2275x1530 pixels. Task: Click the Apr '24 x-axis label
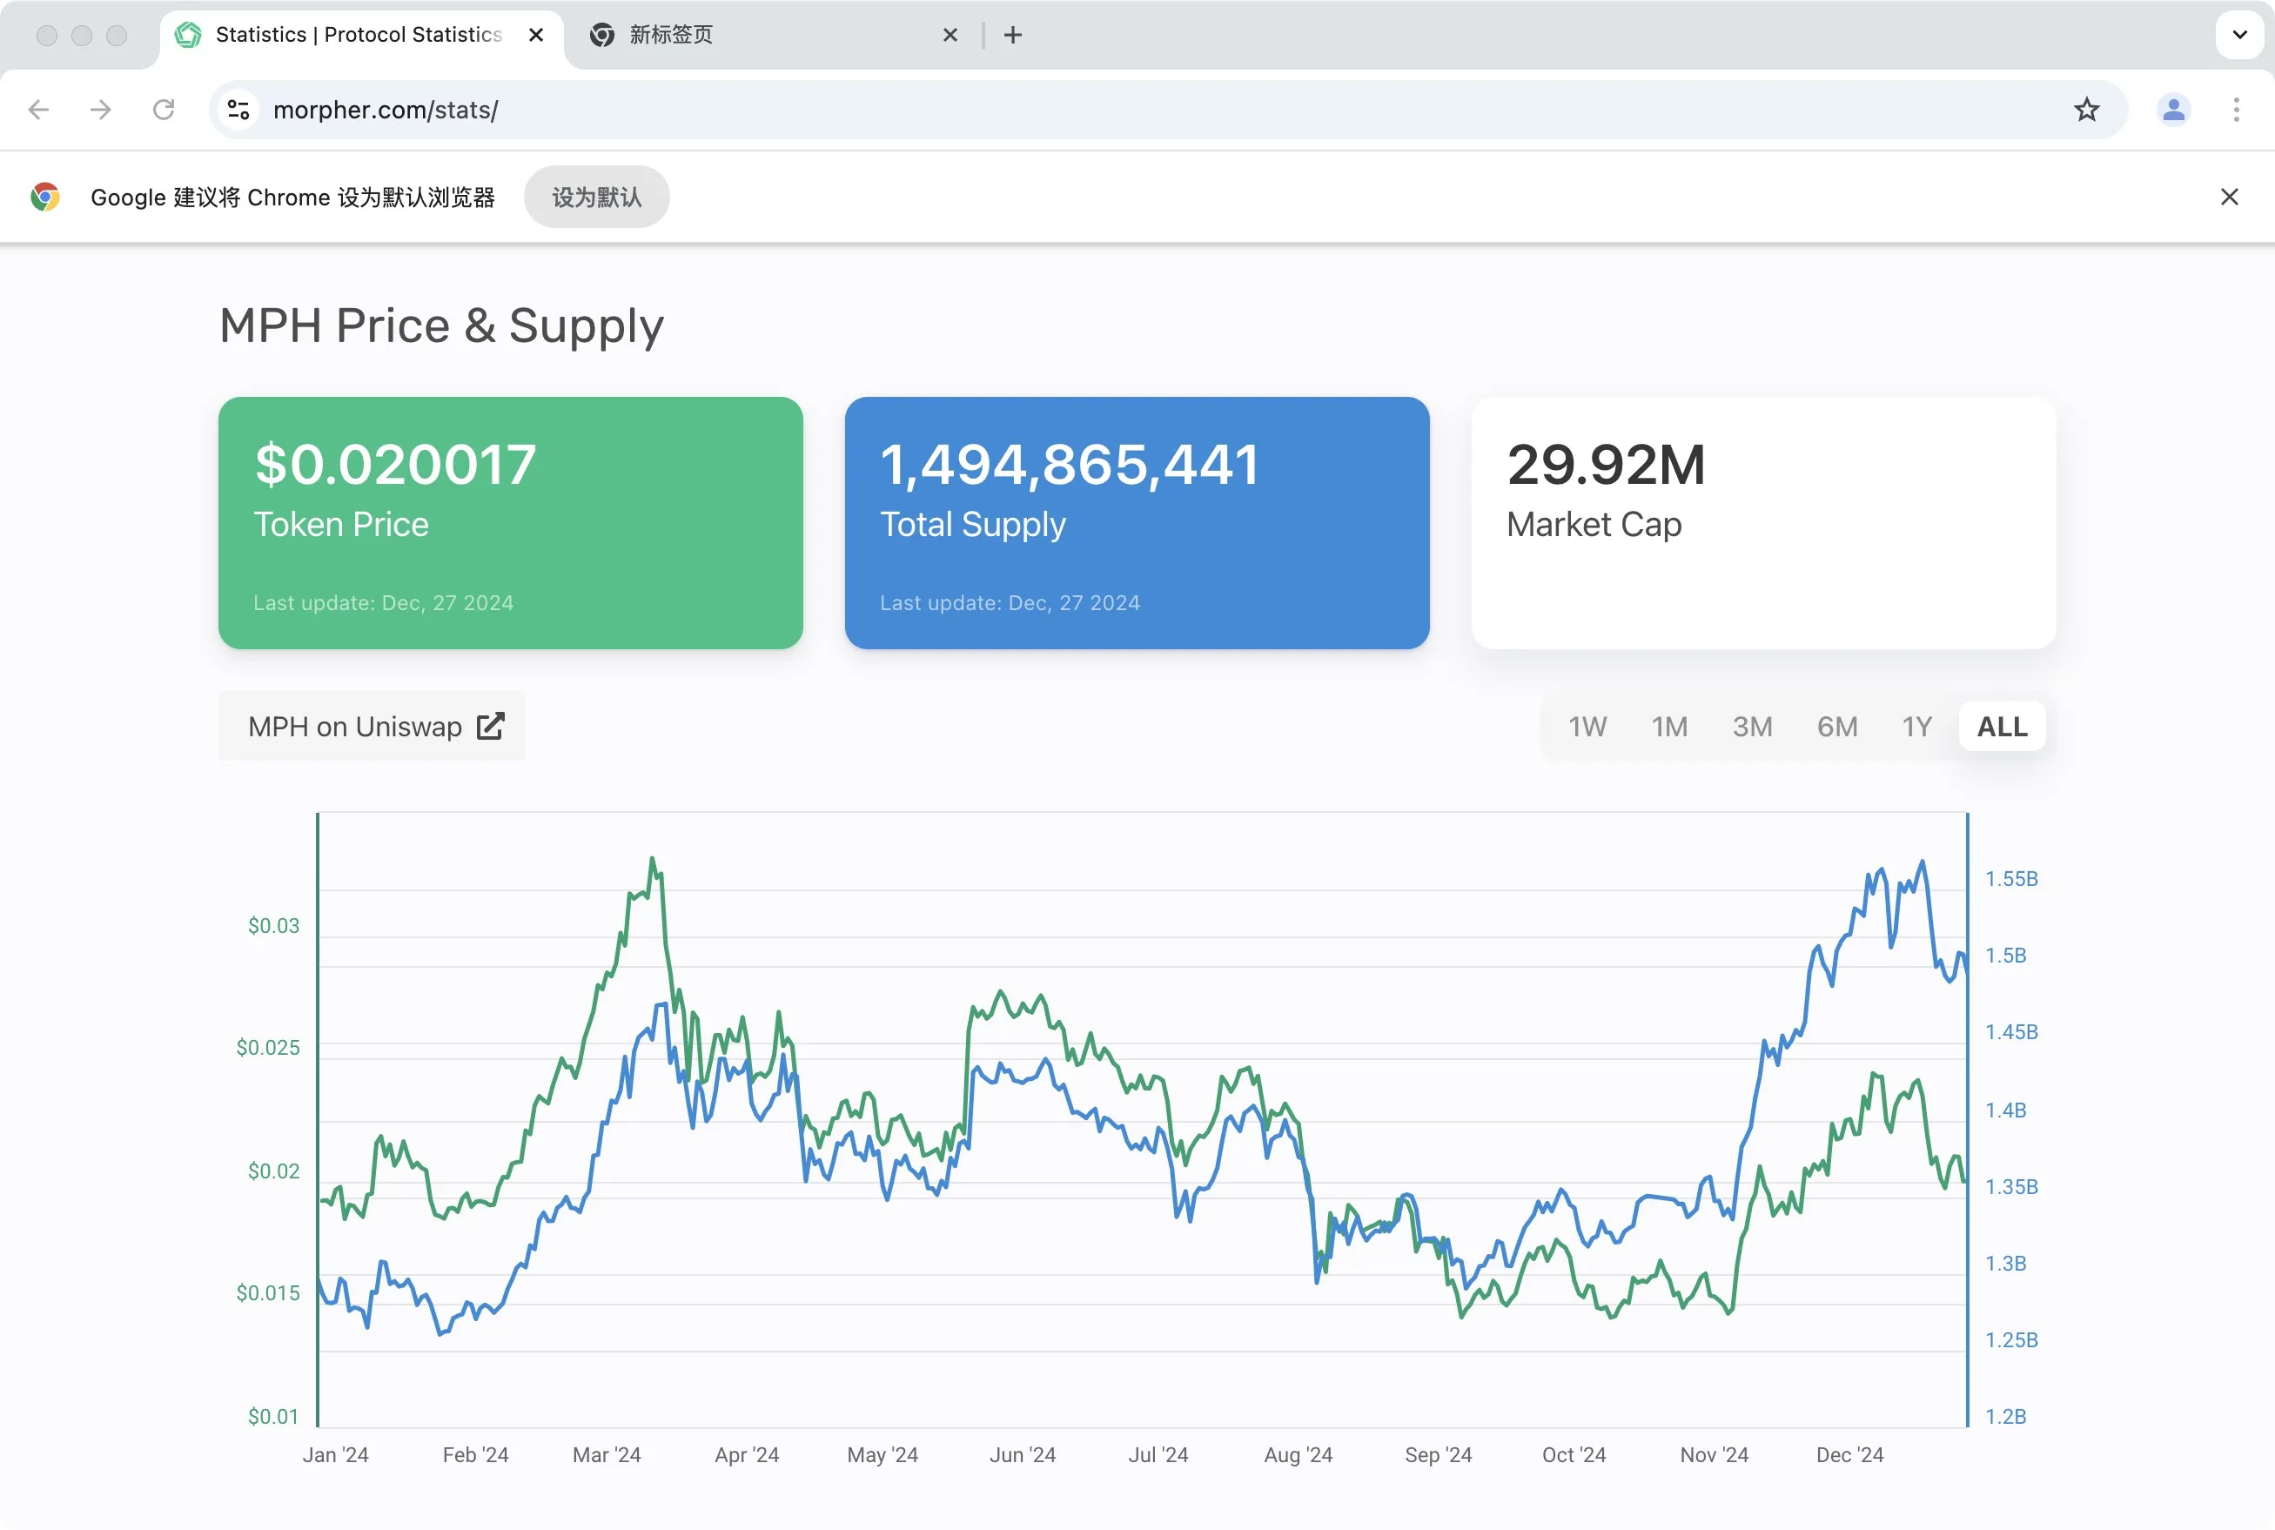pyautogui.click(x=748, y=1455)
